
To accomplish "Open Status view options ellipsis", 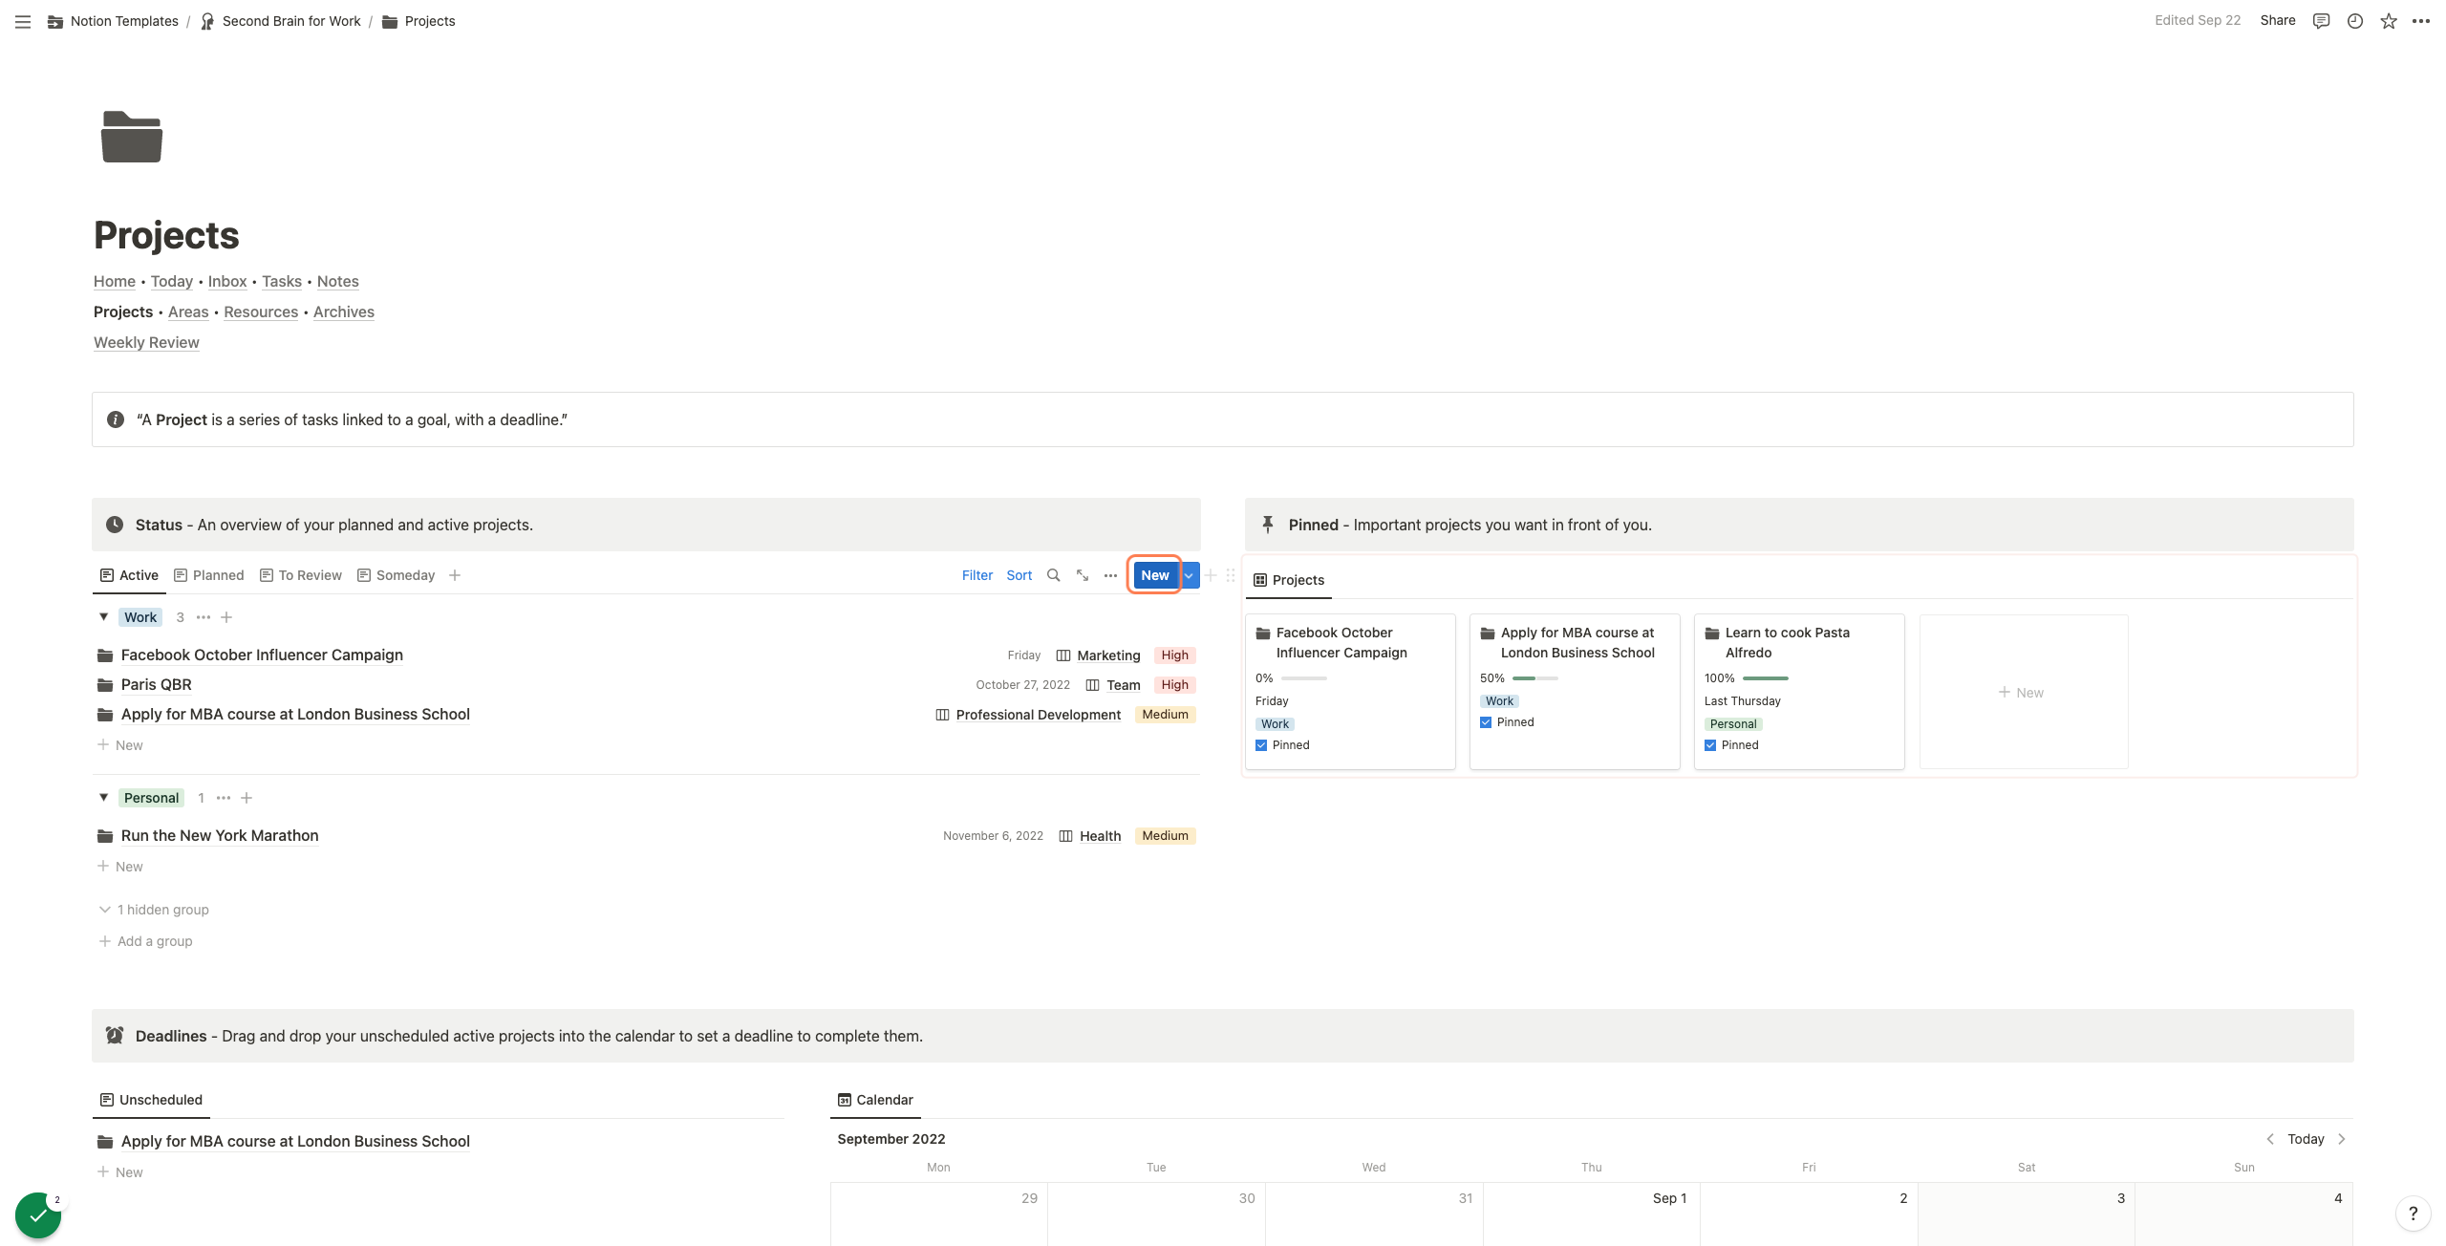I will point(1110,575).
